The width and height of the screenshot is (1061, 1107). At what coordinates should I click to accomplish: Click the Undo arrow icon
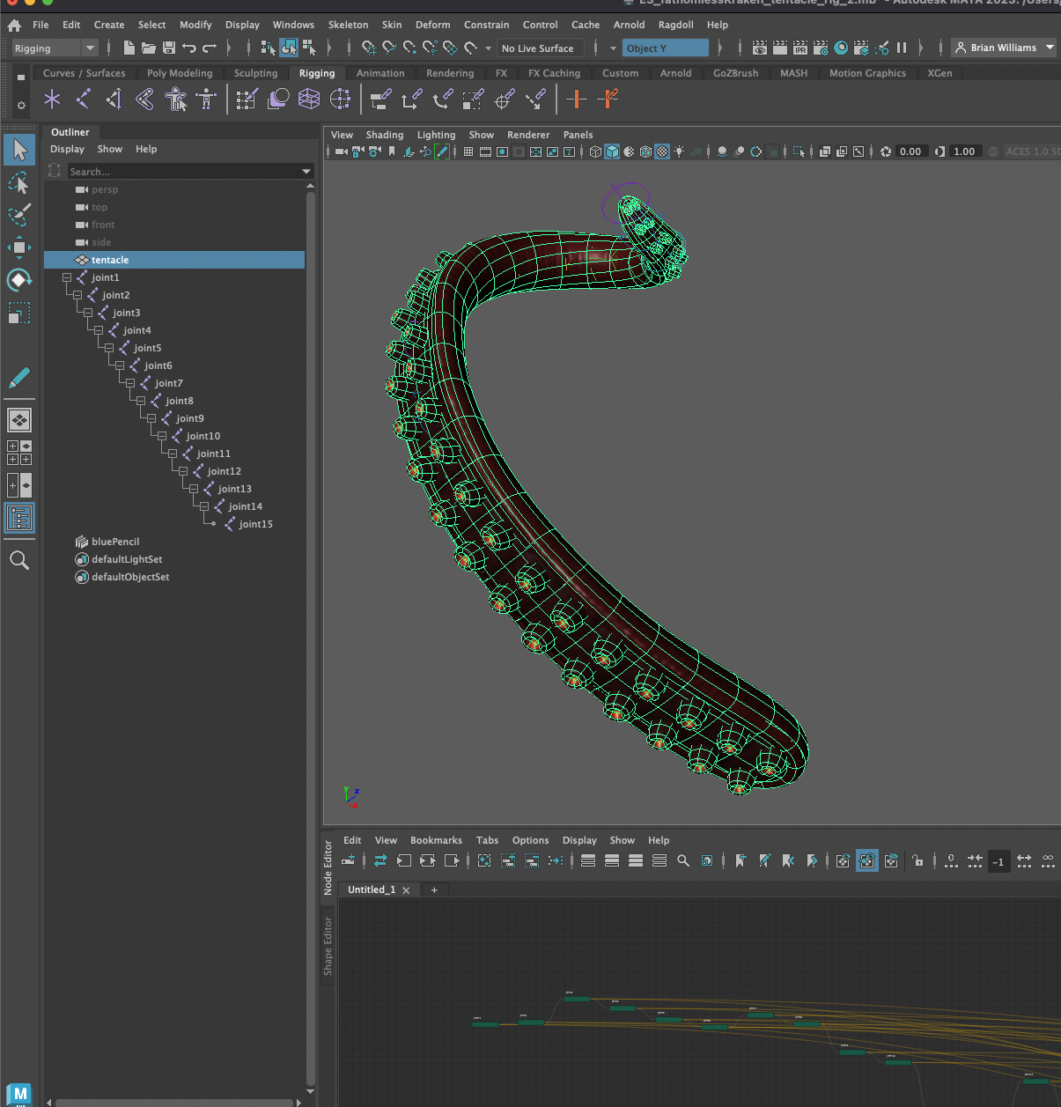[x=189, y=48]
